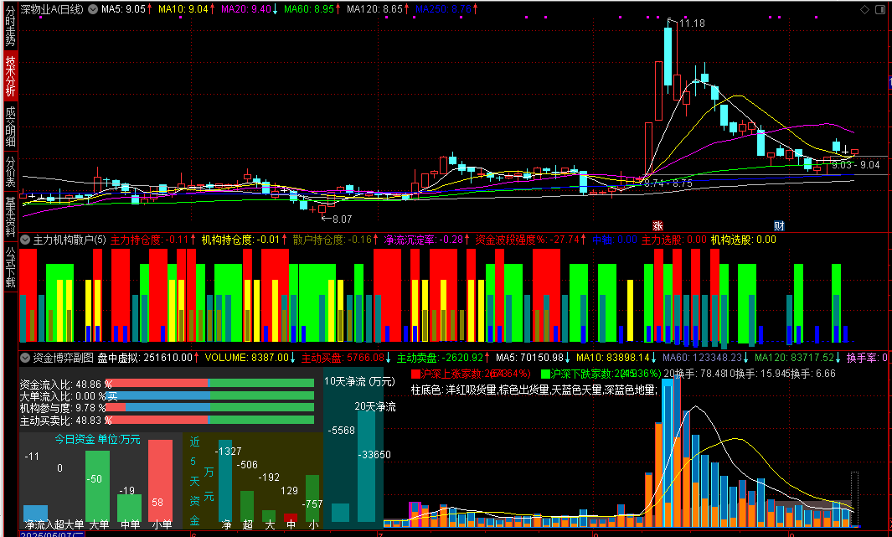Click the diamond icon in the top-right corner
This screenshot has width=892, height=537.
[x=864, y=9]
